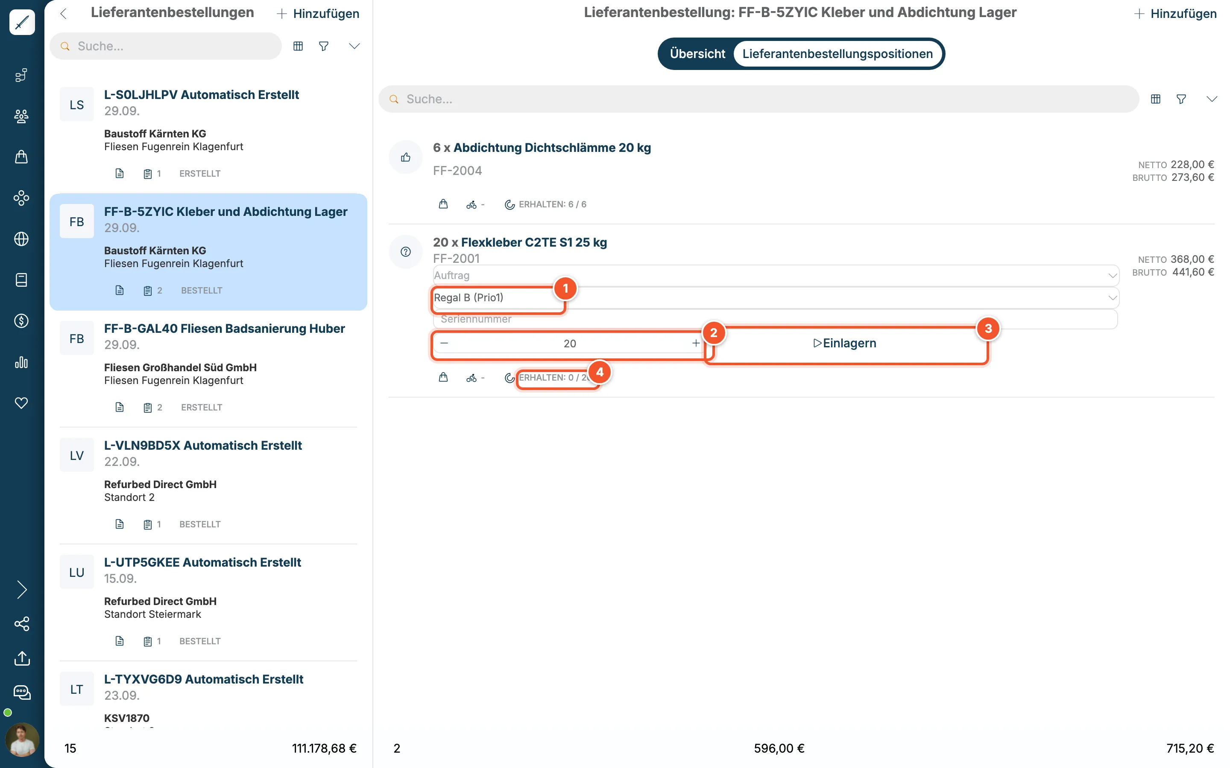Switch to the Übersicht tab
Image resolution: width=1230 pixels, height=768 pixels.
pyautogui.click(x=697, y=54)
